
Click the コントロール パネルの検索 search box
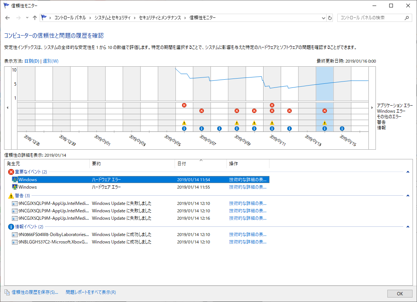371,18
